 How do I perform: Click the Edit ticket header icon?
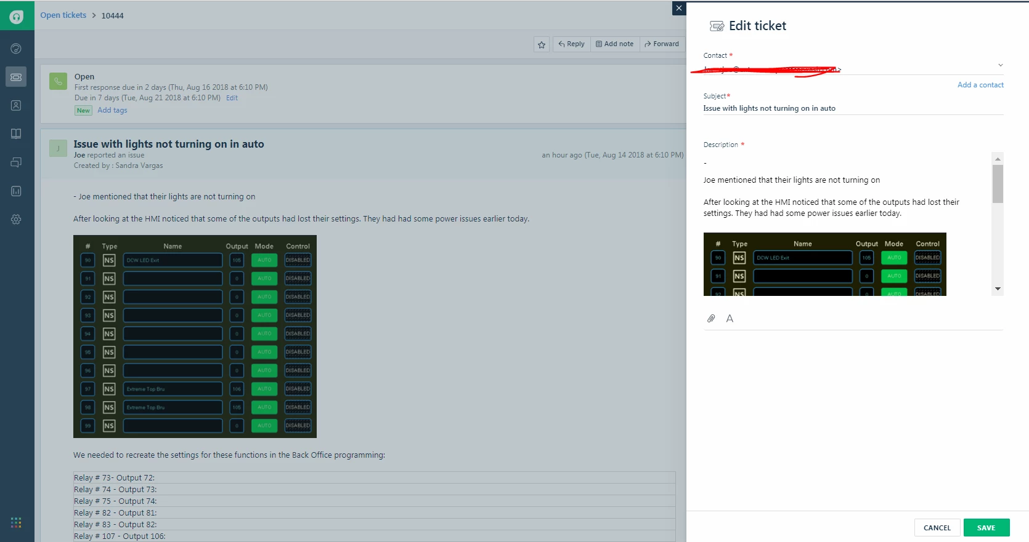717,26
